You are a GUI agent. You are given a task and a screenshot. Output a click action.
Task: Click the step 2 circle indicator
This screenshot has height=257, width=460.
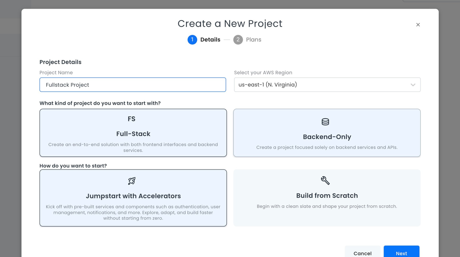pos(238,40)
